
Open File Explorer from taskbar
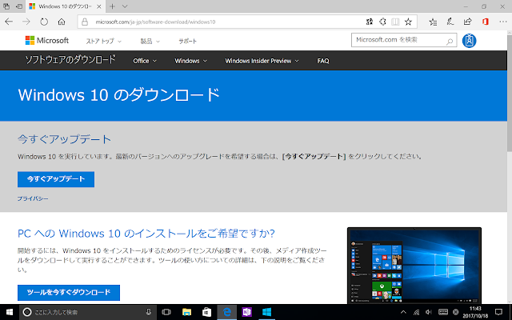pos(186,312)
